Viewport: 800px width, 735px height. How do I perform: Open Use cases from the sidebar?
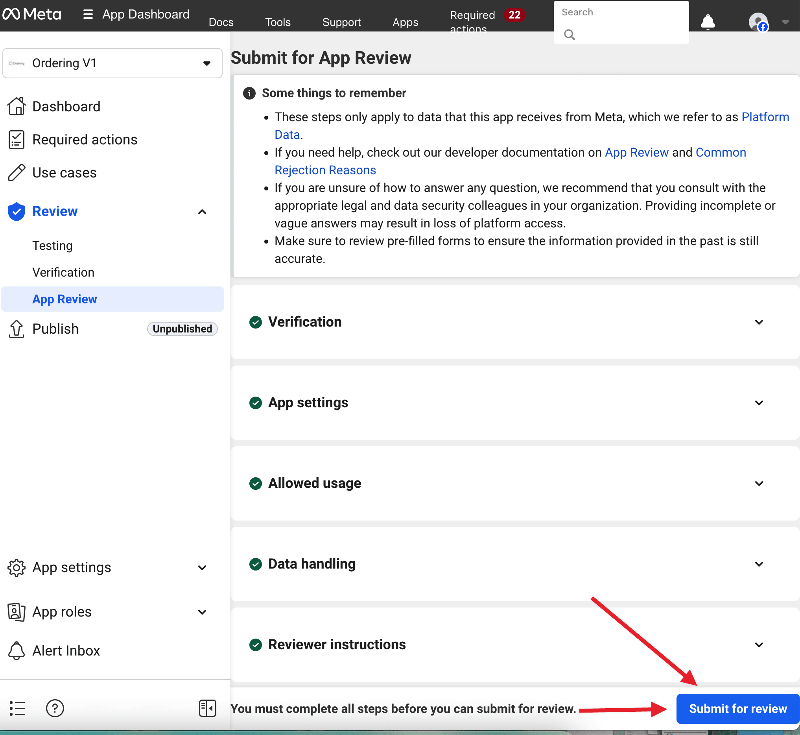point(65,173)
